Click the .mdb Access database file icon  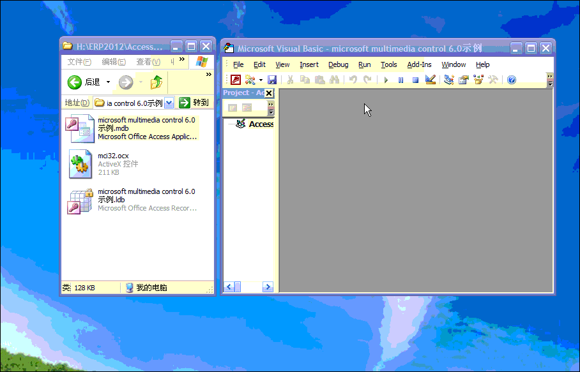[x=80, y=128]
